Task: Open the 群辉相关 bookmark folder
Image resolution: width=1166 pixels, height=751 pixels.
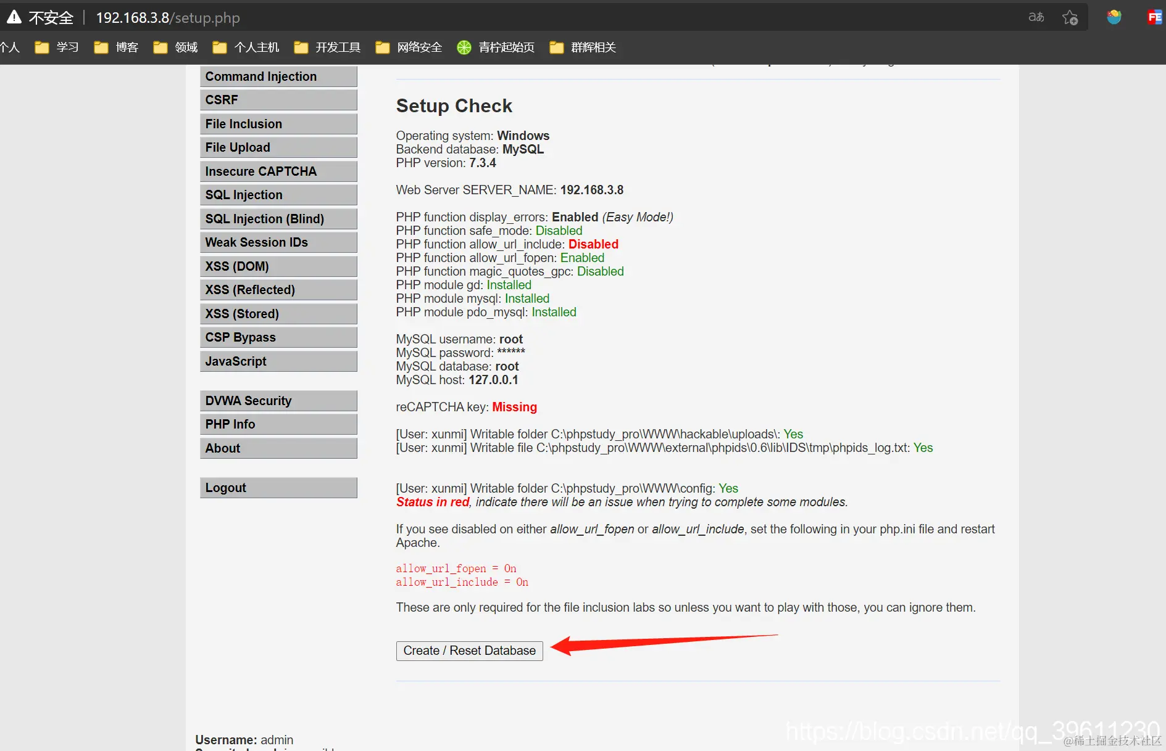Action: (583, 47)
